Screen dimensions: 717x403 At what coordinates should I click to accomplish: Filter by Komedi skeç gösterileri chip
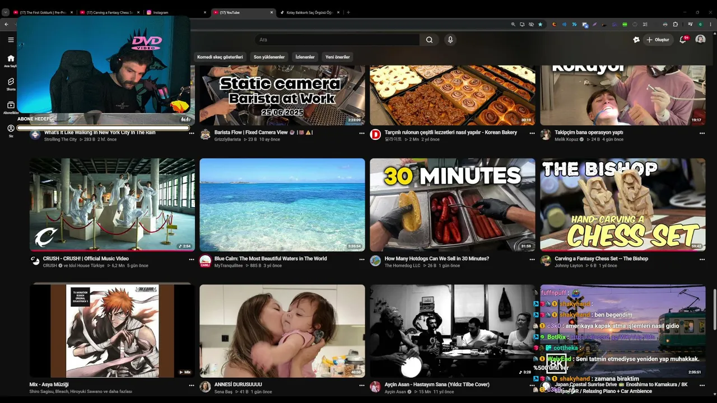(220, 57)
